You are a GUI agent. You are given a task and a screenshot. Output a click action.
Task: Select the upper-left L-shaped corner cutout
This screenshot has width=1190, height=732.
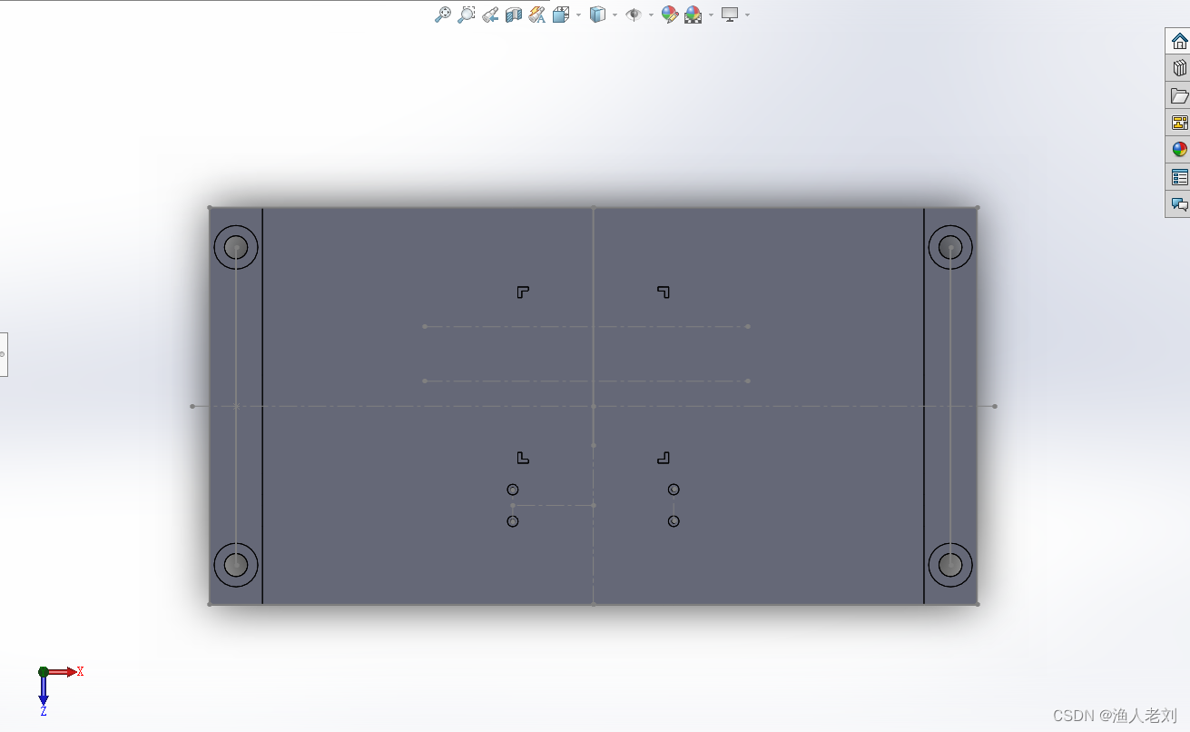pos(523,292)
